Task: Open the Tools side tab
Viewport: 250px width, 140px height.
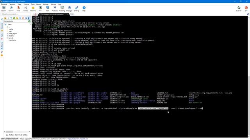Action: (x=2, y=36)
